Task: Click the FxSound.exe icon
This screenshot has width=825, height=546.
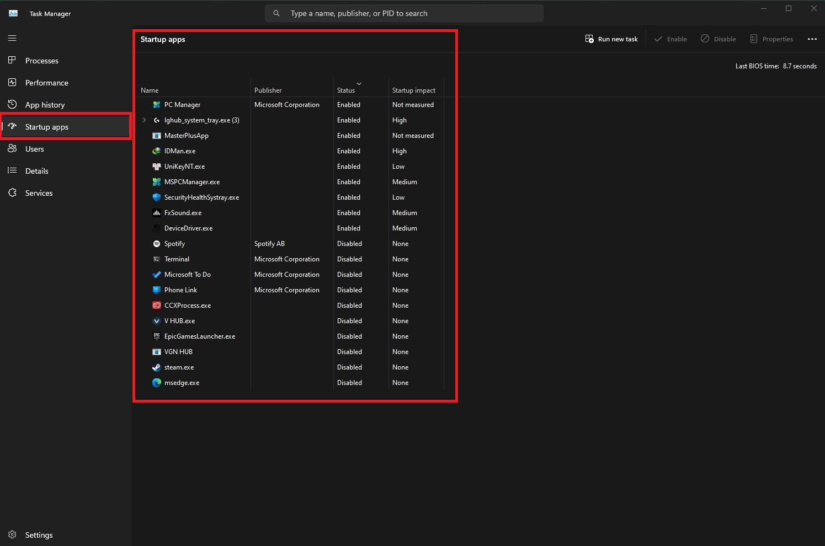Action: coord(157,213)
